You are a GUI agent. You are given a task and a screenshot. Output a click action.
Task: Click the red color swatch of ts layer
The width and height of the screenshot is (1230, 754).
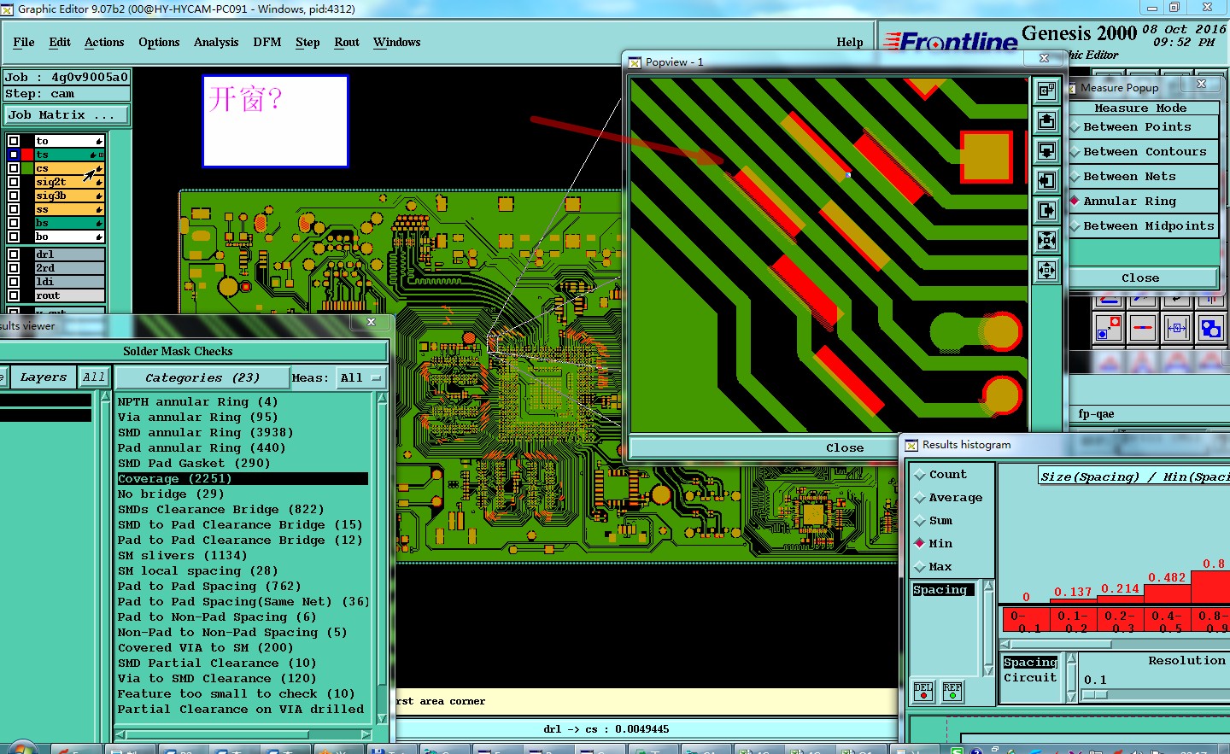27,155
